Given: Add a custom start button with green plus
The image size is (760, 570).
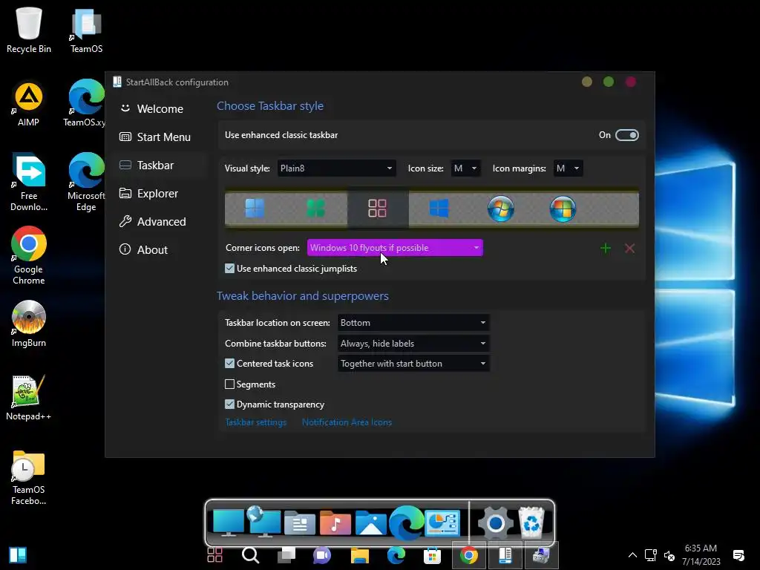Looking at the screenshot, I should pos(606,248).
